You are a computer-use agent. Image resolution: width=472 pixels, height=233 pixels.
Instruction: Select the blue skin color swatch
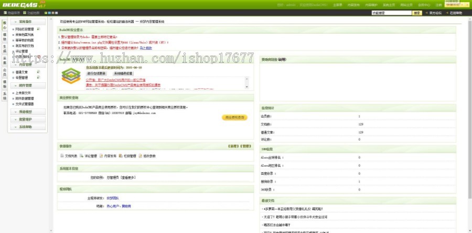coord(49,13)
